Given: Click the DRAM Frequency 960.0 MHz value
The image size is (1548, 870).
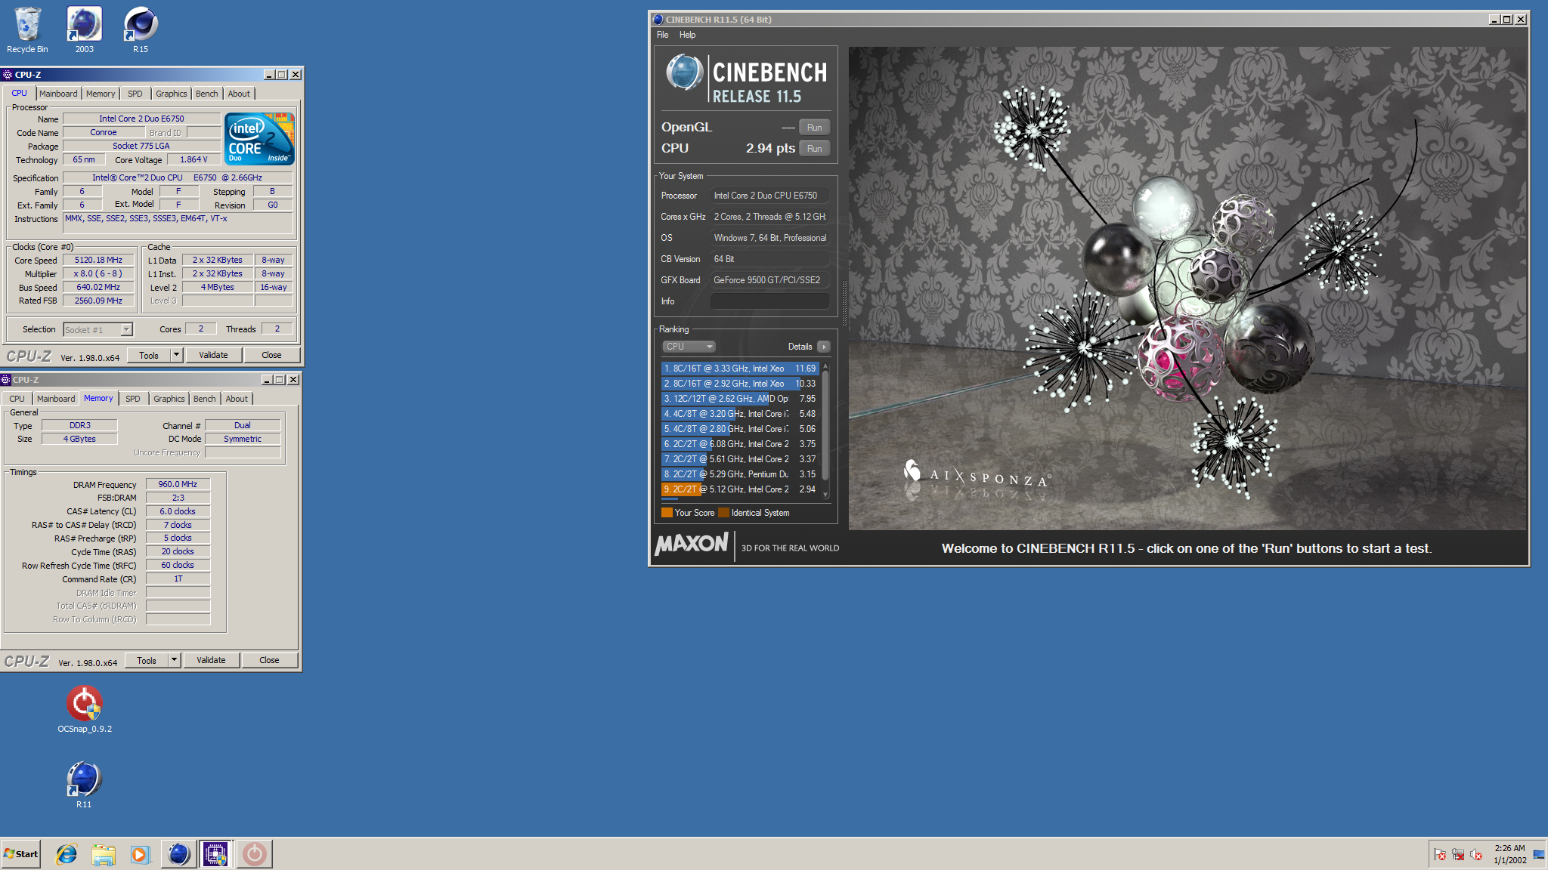Looking at the screenshot, I should tap(178, 484).
